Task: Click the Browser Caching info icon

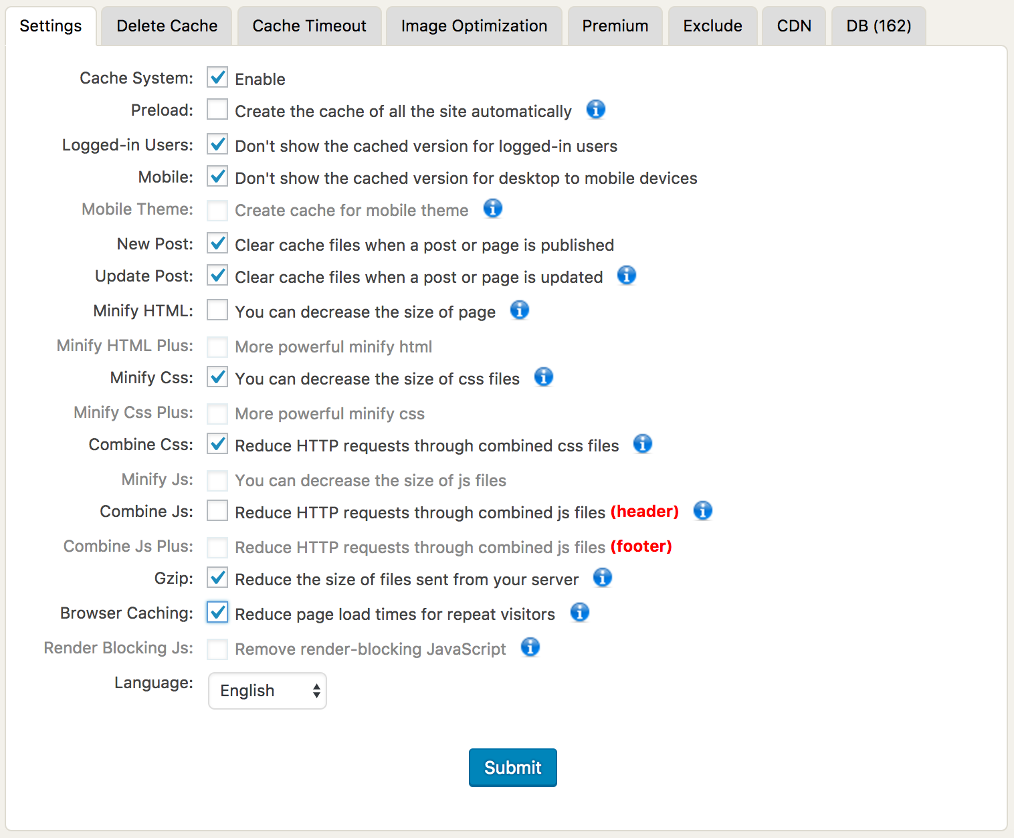Action: (579, 613)
